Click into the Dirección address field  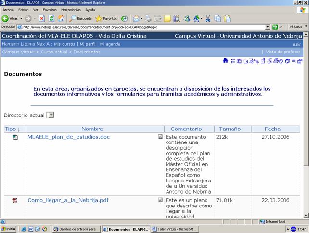tap(144, 27)
